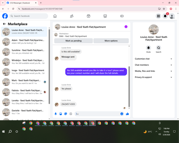Screen dimensions: 179x143
Task: Open Chrome's three-dot menu
Action: point(176,9)
